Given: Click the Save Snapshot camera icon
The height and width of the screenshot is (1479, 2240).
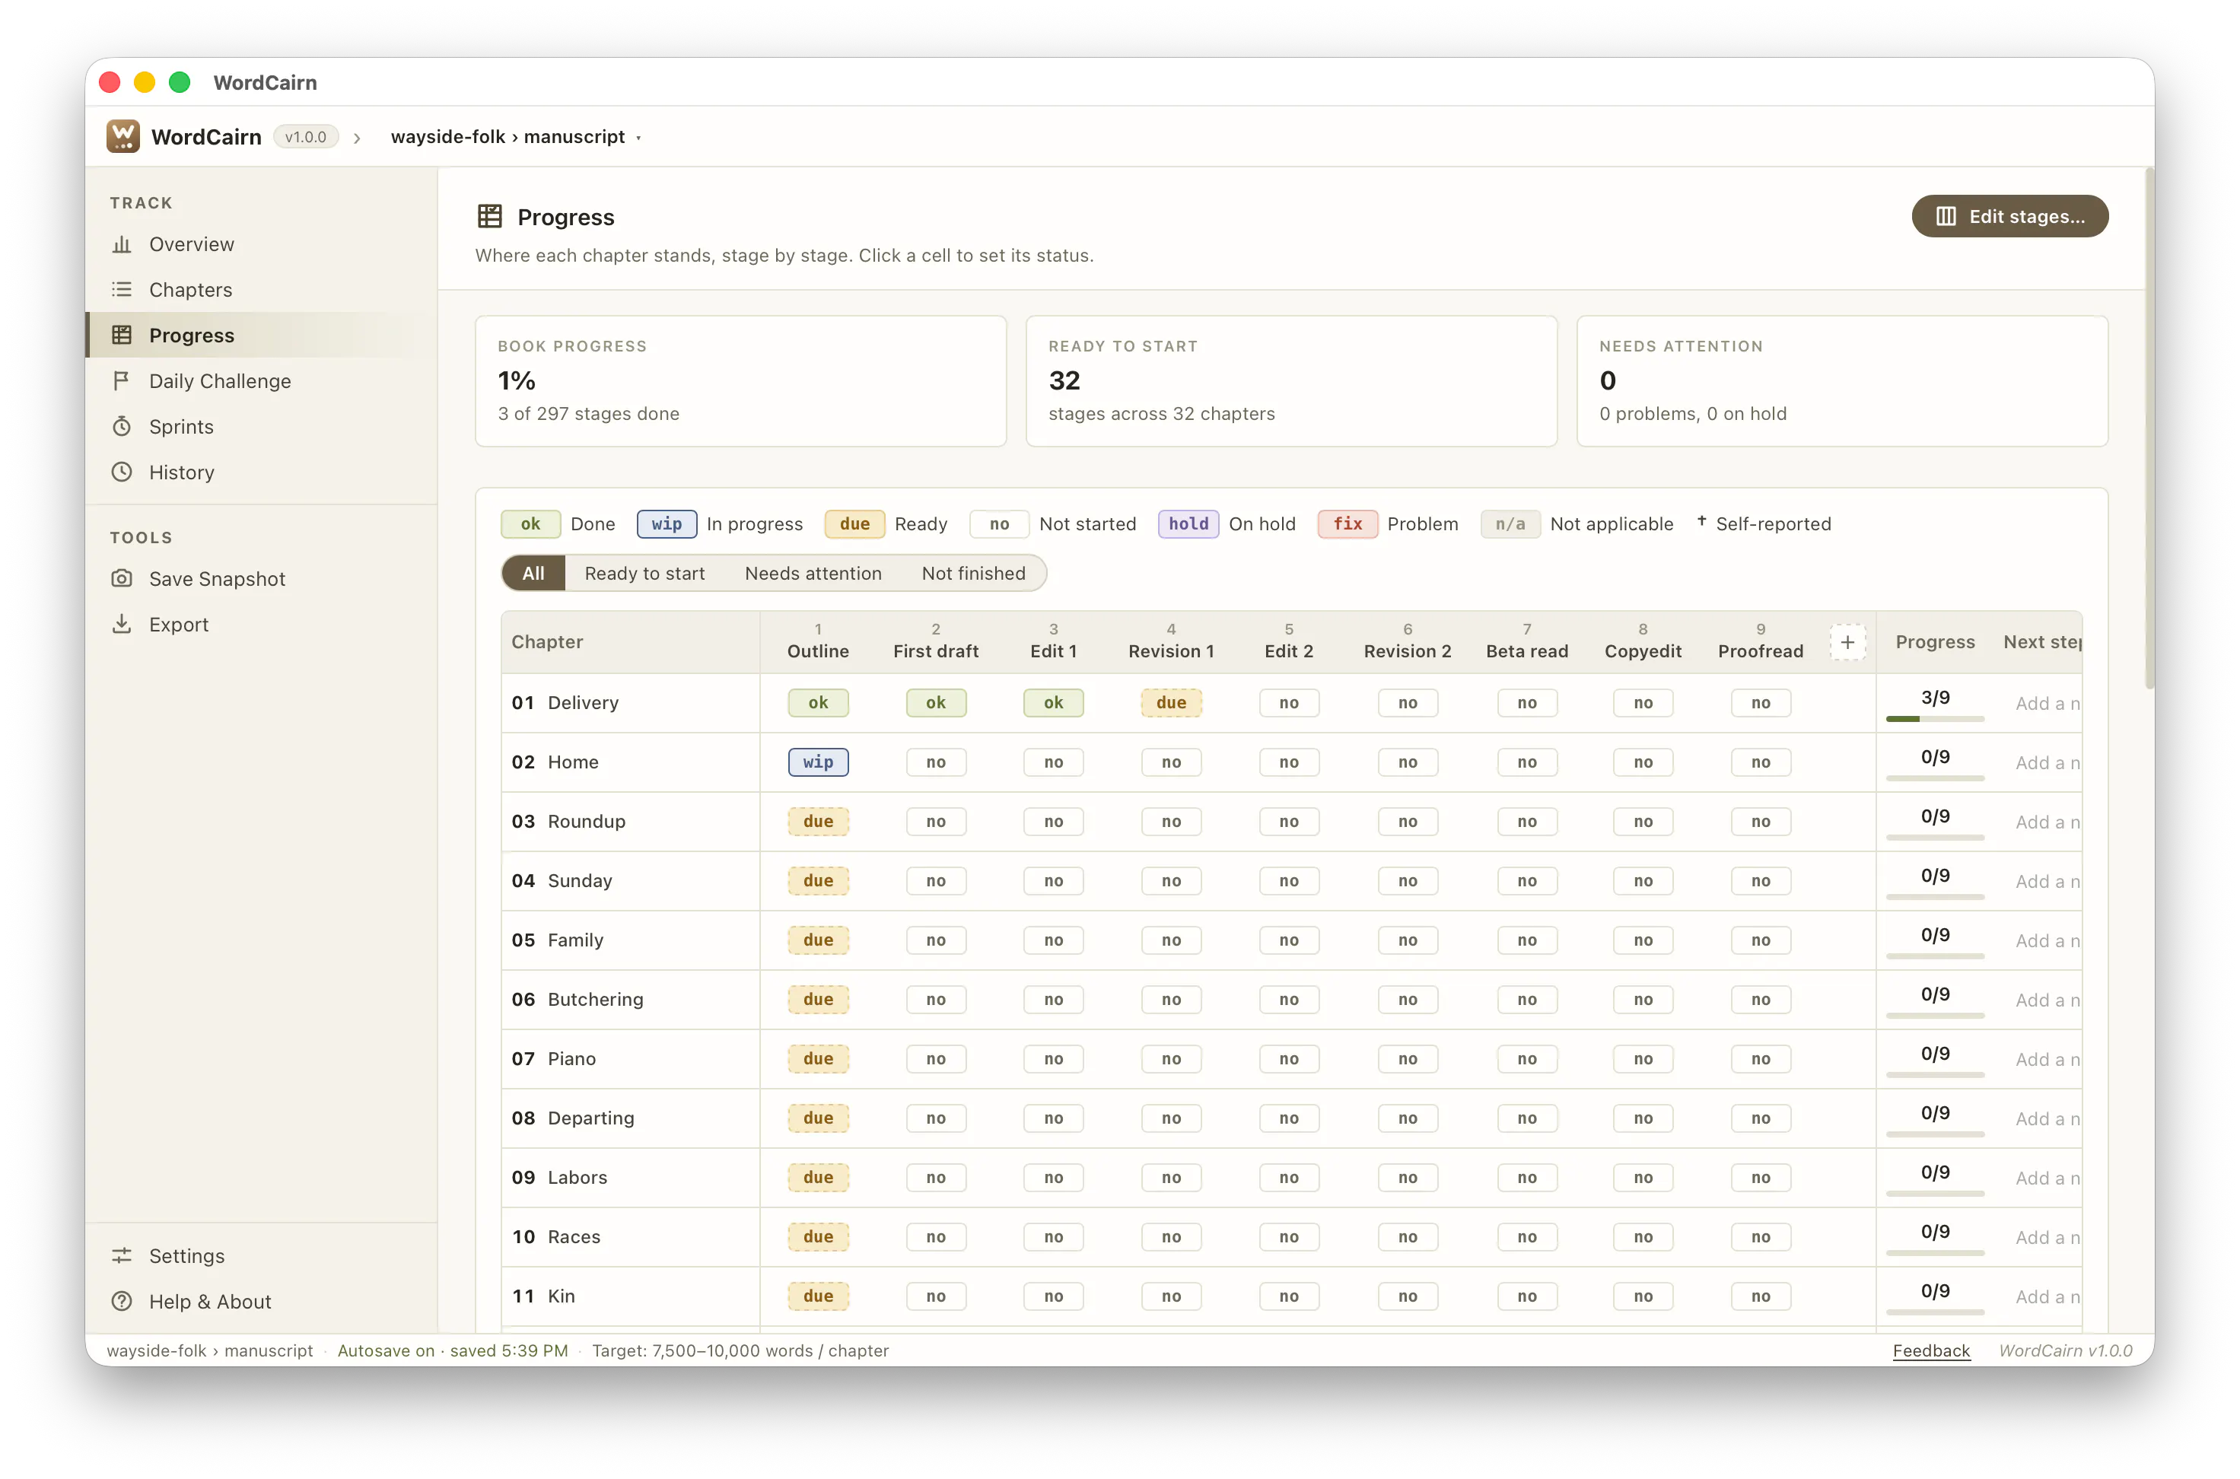Looking at the screenshot, I should click(x=122, y=578).
